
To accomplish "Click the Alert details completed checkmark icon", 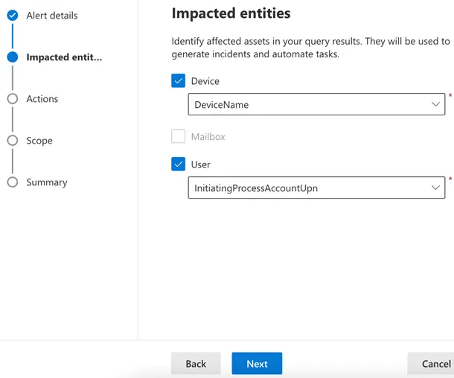I will click(12, 15).
